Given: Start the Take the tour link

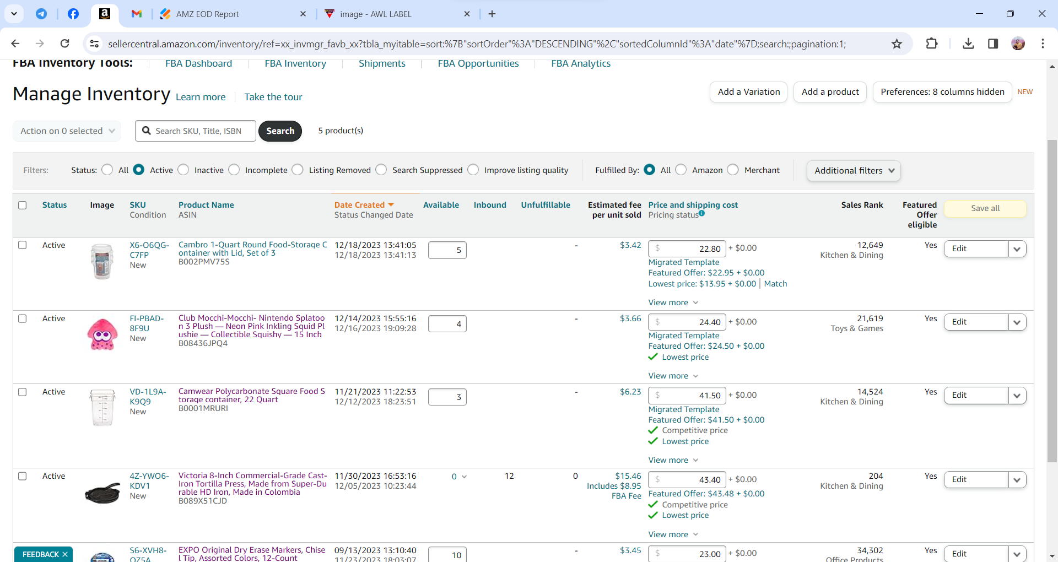Looking at the screenshot, I should click(273, 97).
